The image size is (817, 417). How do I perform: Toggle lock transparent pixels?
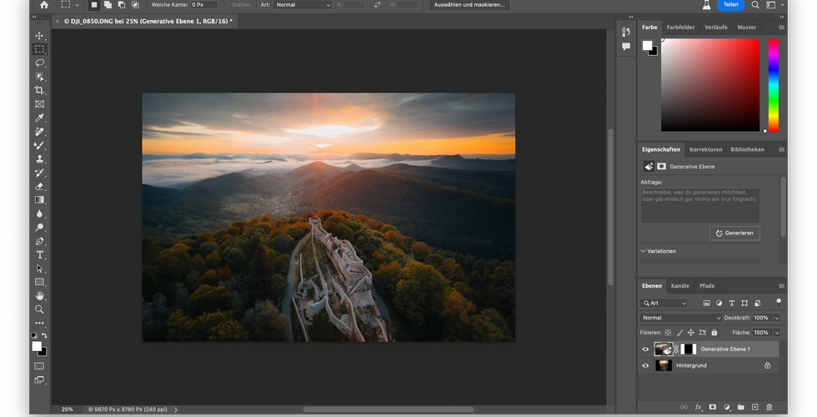668,332
